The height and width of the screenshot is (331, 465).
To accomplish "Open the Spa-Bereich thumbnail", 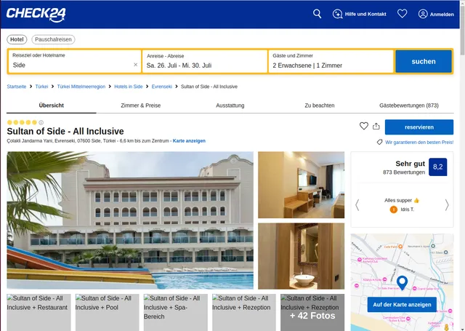I will pos(176,312).
